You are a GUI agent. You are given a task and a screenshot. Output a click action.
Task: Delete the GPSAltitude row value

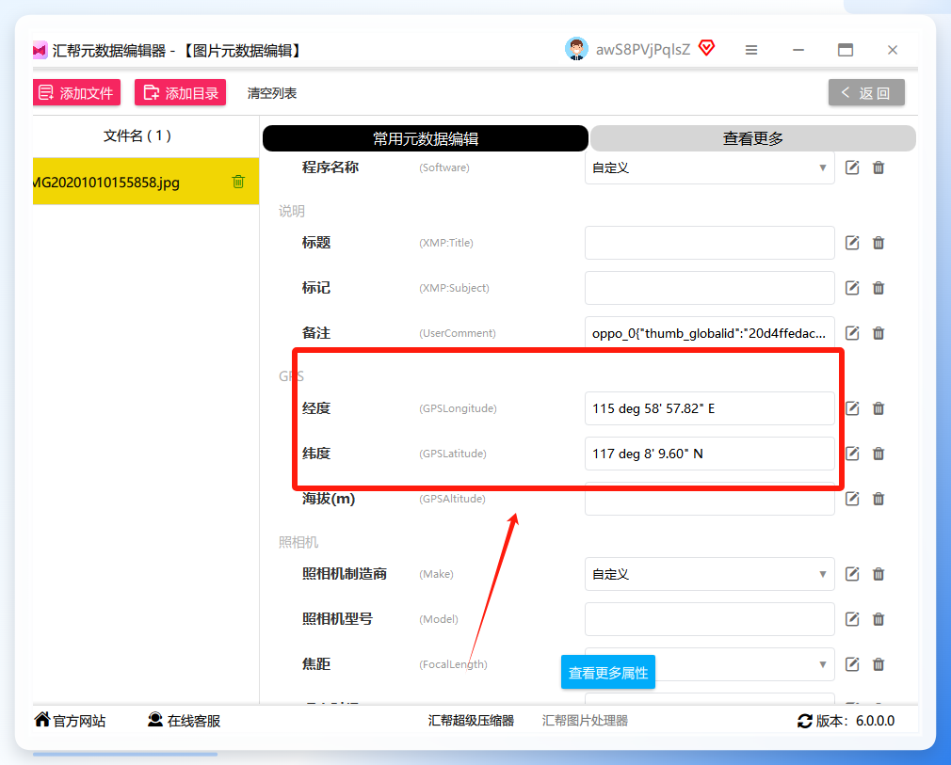point(878,499)
